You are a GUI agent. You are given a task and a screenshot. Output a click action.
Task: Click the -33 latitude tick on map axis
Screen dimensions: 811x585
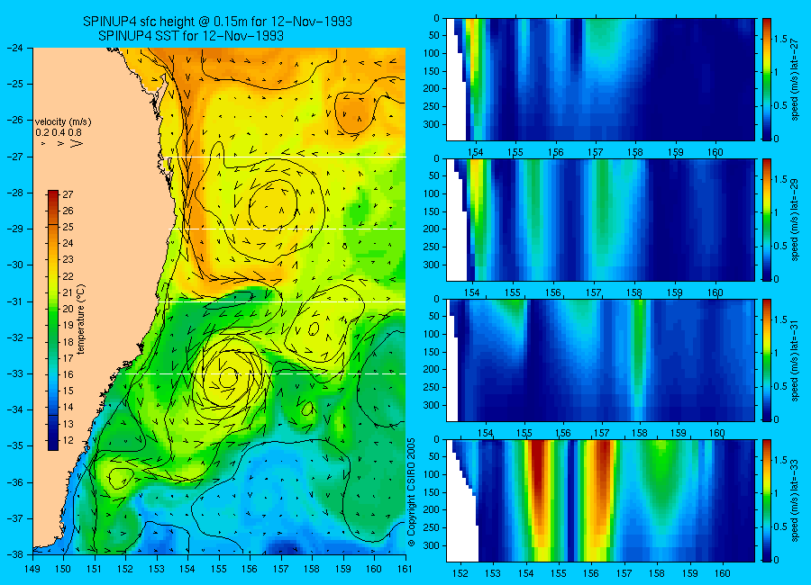(15, 373)
